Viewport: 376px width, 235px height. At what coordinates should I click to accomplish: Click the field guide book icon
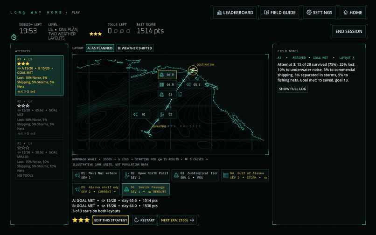[x=266, y=13]
